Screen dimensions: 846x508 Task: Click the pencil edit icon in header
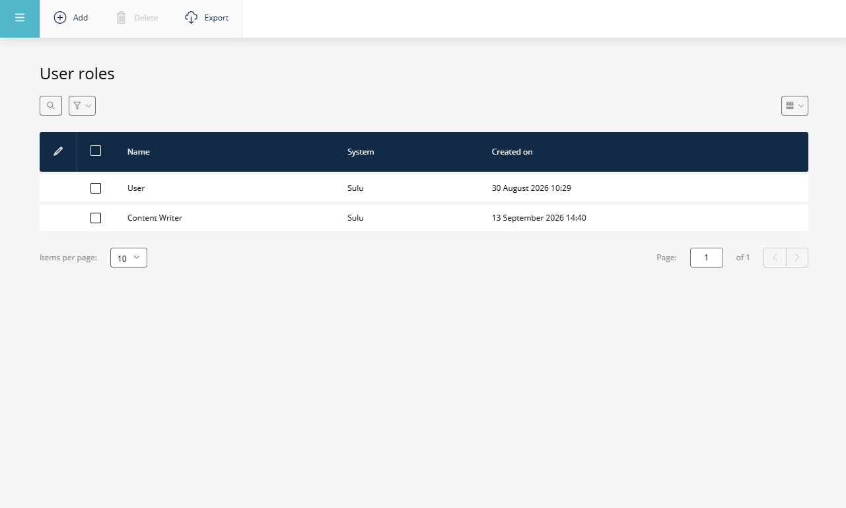[58, 151]
